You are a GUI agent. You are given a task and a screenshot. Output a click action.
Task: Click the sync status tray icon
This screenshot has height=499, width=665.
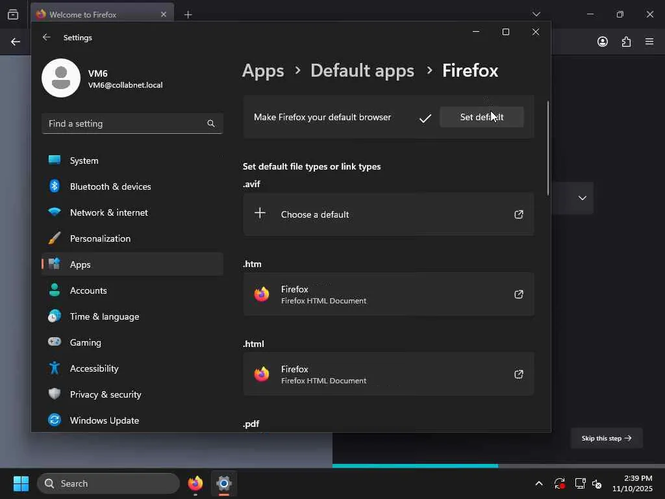pyautogui.click(x=559, y=483)
